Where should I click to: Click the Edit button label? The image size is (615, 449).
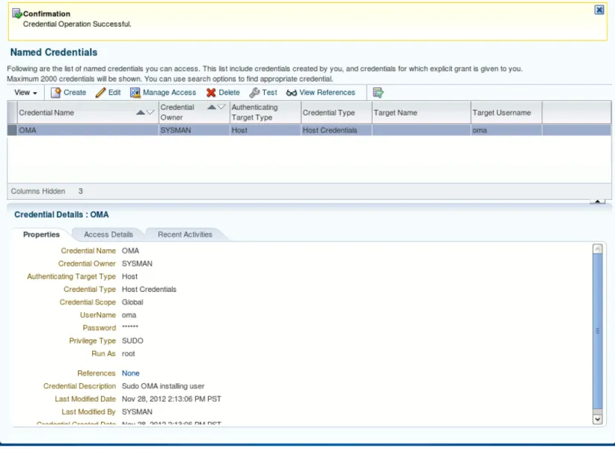(x=114, y=93)
